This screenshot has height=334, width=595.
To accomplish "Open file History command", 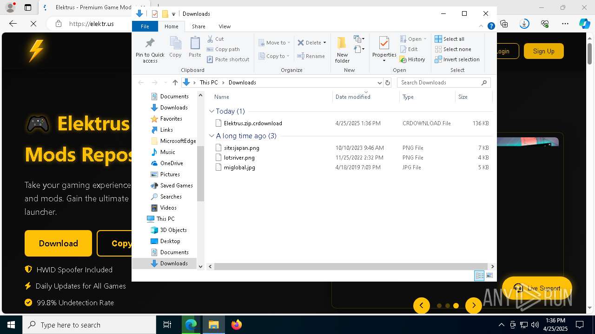I will pos(412,59).
